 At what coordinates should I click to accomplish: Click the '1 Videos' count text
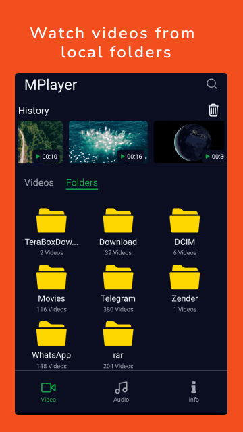click(x=185, y=310)
